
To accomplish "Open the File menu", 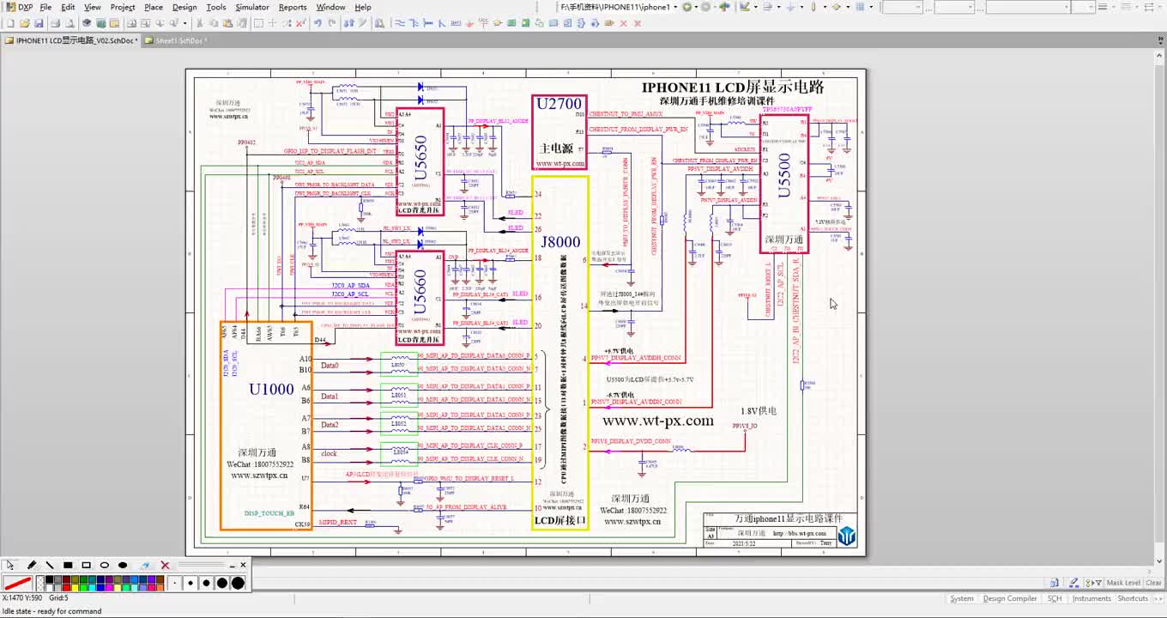I will tap(45, 7).
